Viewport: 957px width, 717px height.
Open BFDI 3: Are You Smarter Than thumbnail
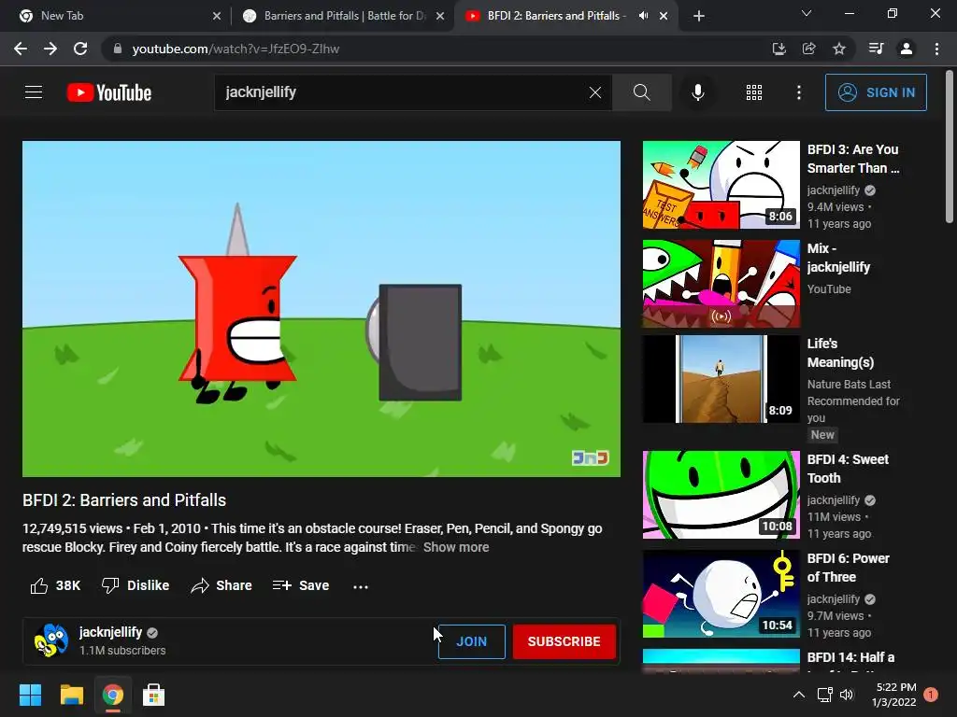click(x=721, y=185)
